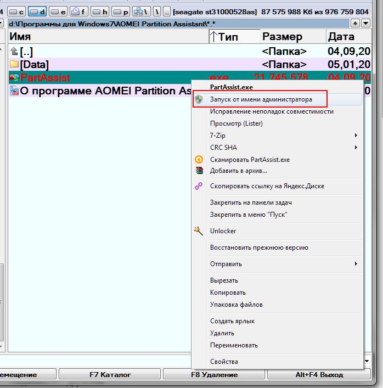Select the [Data] folder icon
The width and height of the screenshot is (383, 388).
pos(14,64)
